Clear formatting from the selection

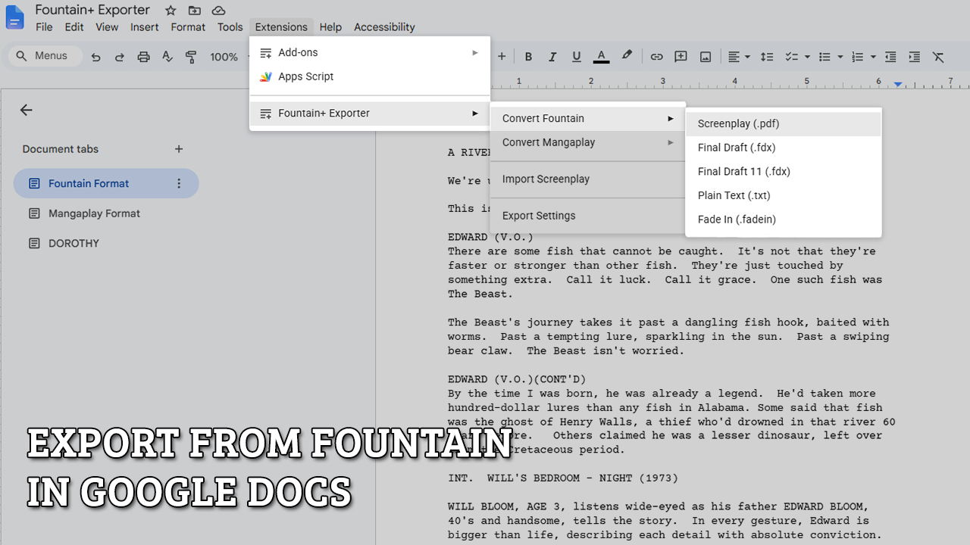point(938,57)
